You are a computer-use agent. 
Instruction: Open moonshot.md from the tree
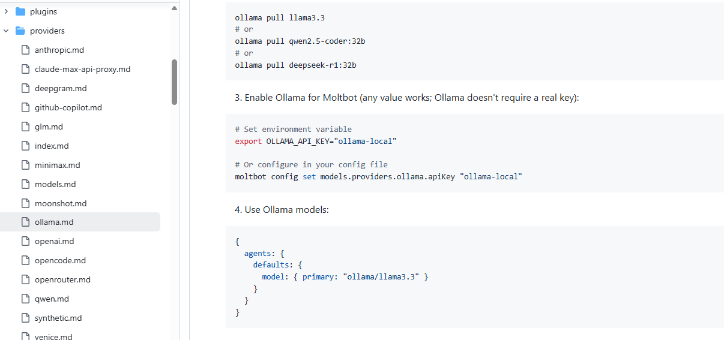click(x=61, y=203)
